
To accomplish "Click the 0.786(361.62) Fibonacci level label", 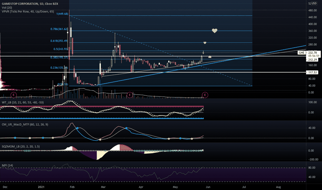I will coord(59,29).
